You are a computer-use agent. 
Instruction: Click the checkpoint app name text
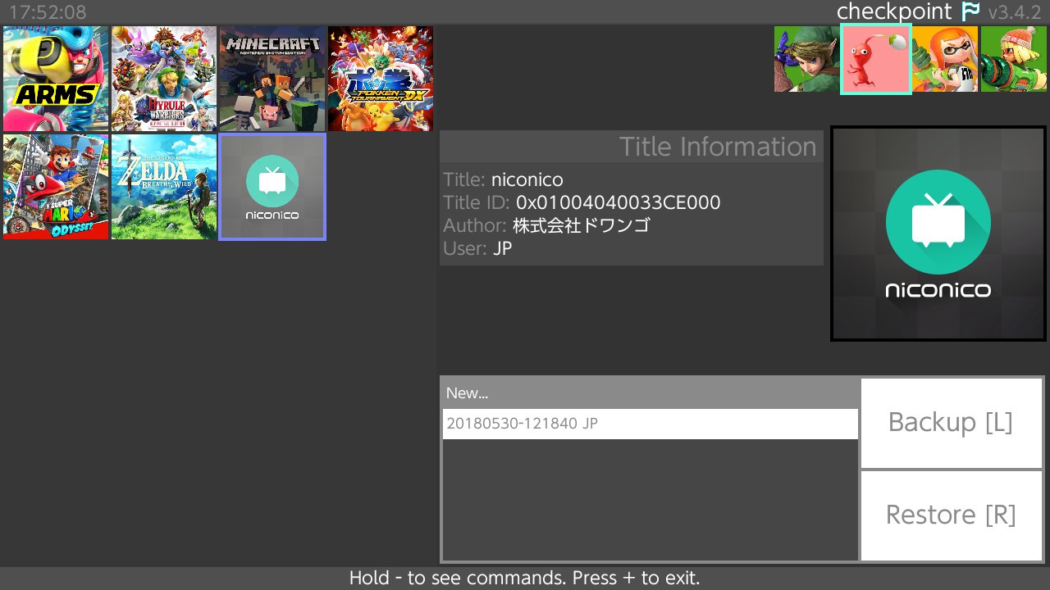[894, 12]
